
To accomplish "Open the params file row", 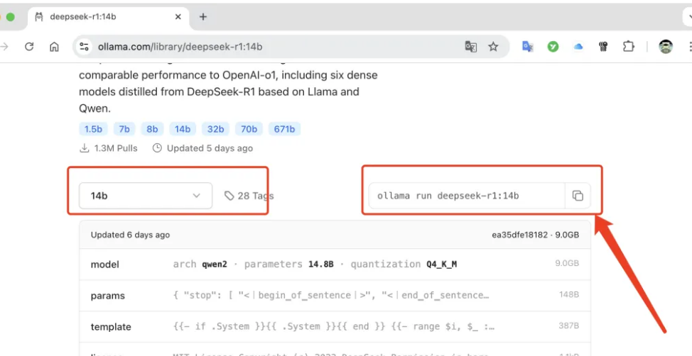I will click(x=335, y=295).
